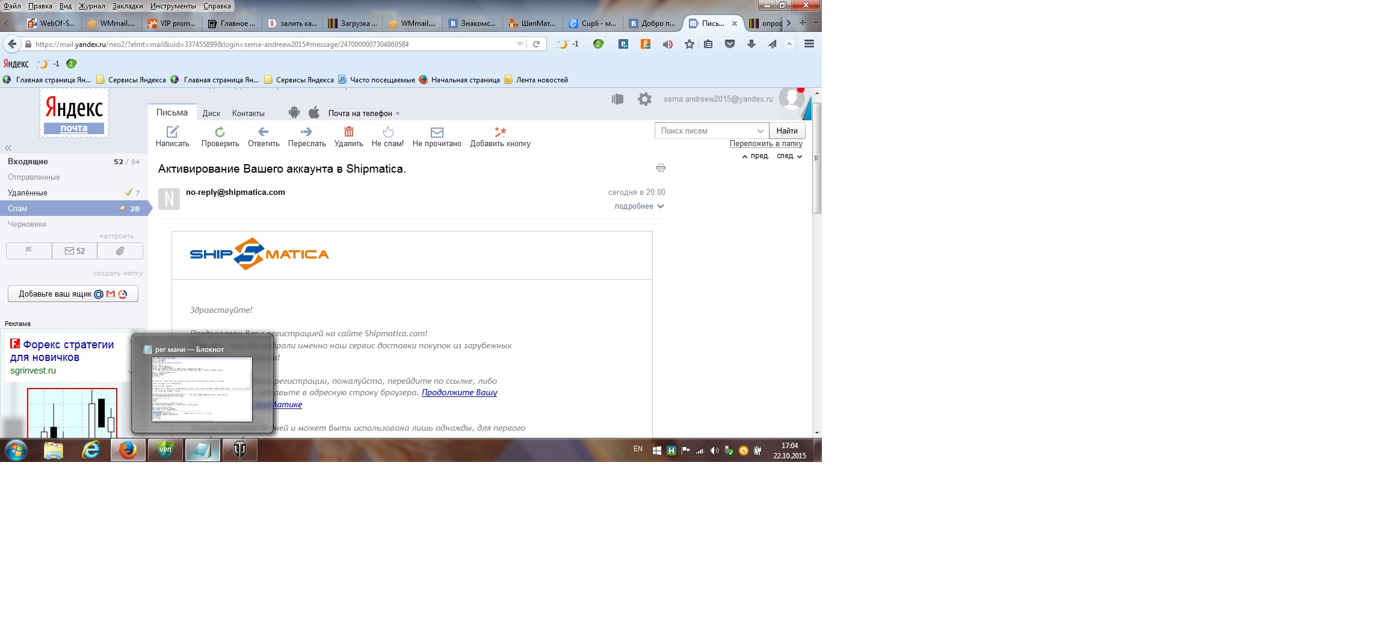Open the Закладки menu
The width and height of the screenshot is (1373, 634).
coord(128,5)
